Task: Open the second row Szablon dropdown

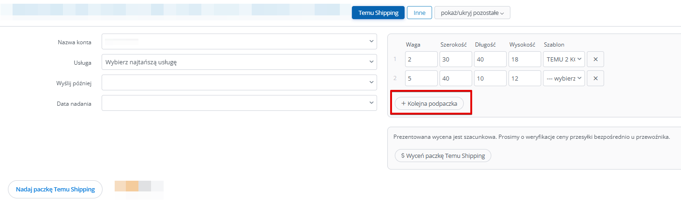Action: [564, 79]
